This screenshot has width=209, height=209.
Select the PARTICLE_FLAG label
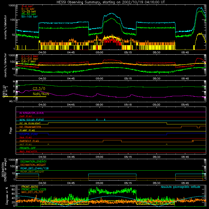click(x=29, y=141)
